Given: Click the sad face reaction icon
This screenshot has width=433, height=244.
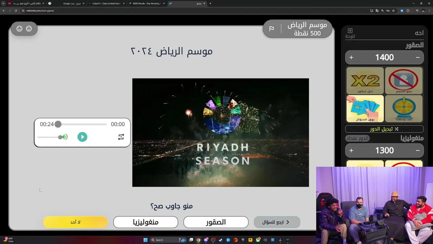Looking at the screenshot, I should click(19, 29).
